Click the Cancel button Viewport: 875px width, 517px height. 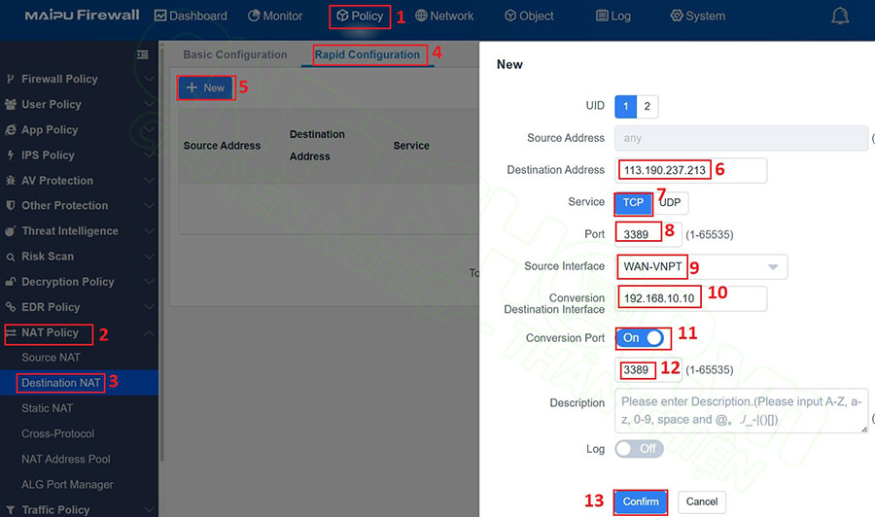click(x=701, y=502)
